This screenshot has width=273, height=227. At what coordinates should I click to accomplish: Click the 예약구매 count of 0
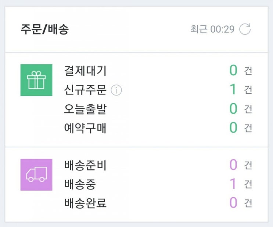tap(233, 128)
